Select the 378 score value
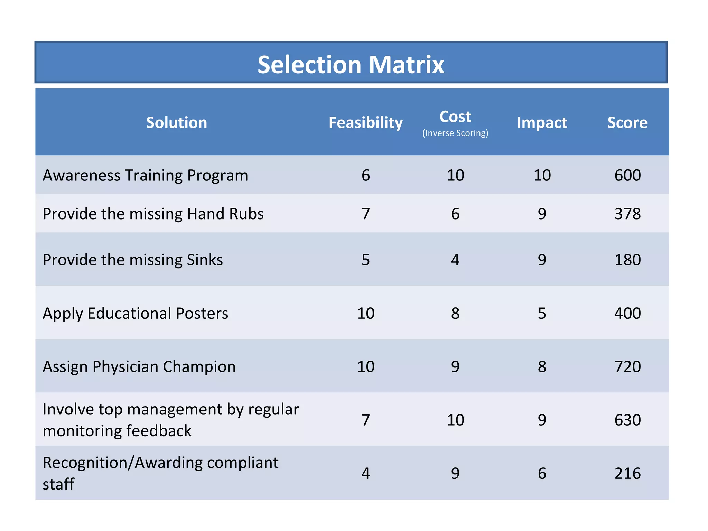 (x=627, y=214)
